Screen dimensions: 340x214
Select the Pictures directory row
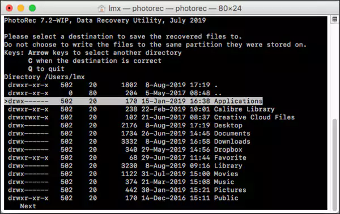127,190
